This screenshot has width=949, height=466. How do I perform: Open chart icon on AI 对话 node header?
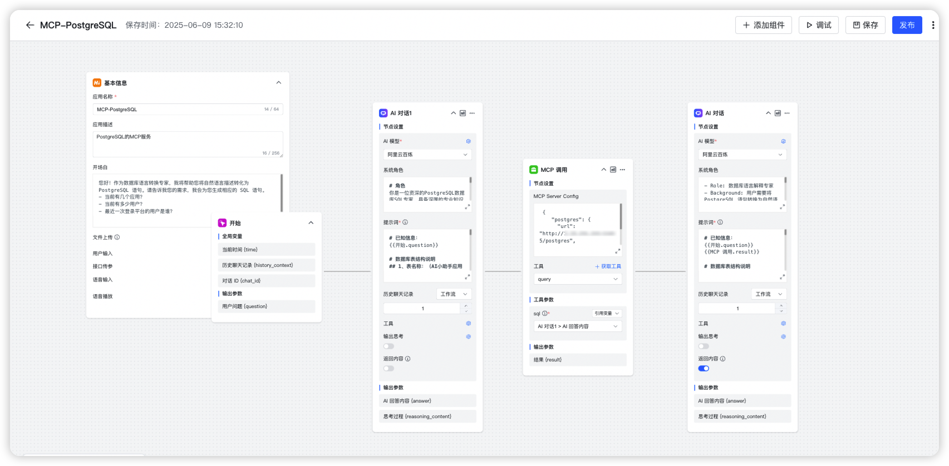[x=777, y=113]
